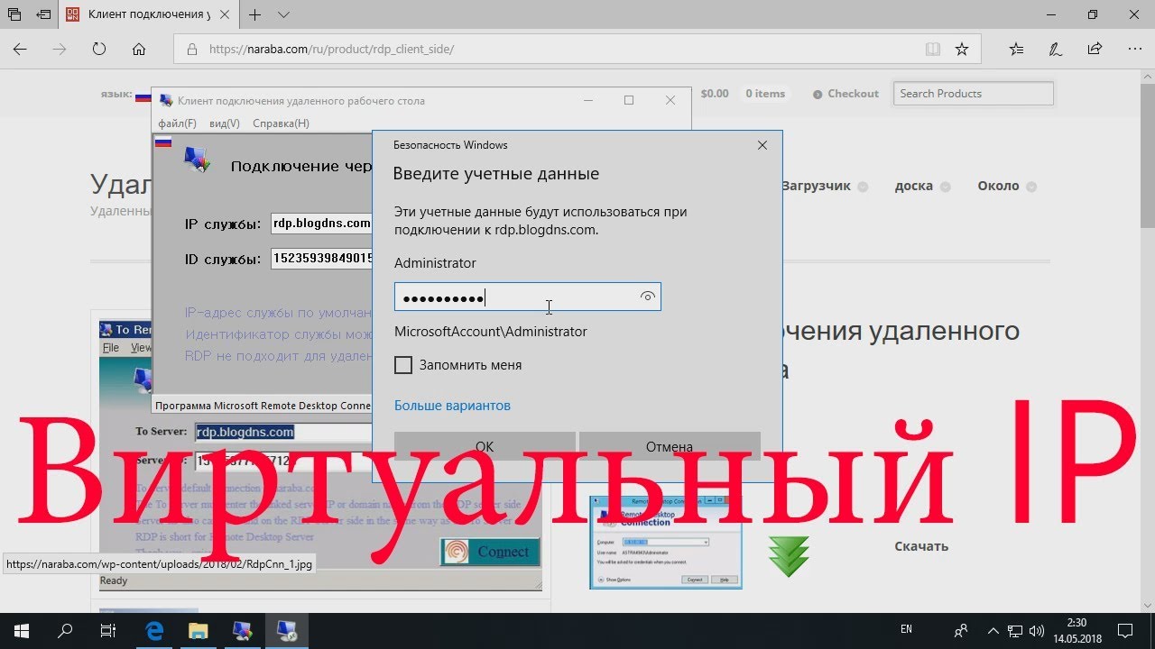Click the highlighted RDP client taskbar icon
Image resolution: width=1155 pixels, height=649 pixels.
[286, 630]
